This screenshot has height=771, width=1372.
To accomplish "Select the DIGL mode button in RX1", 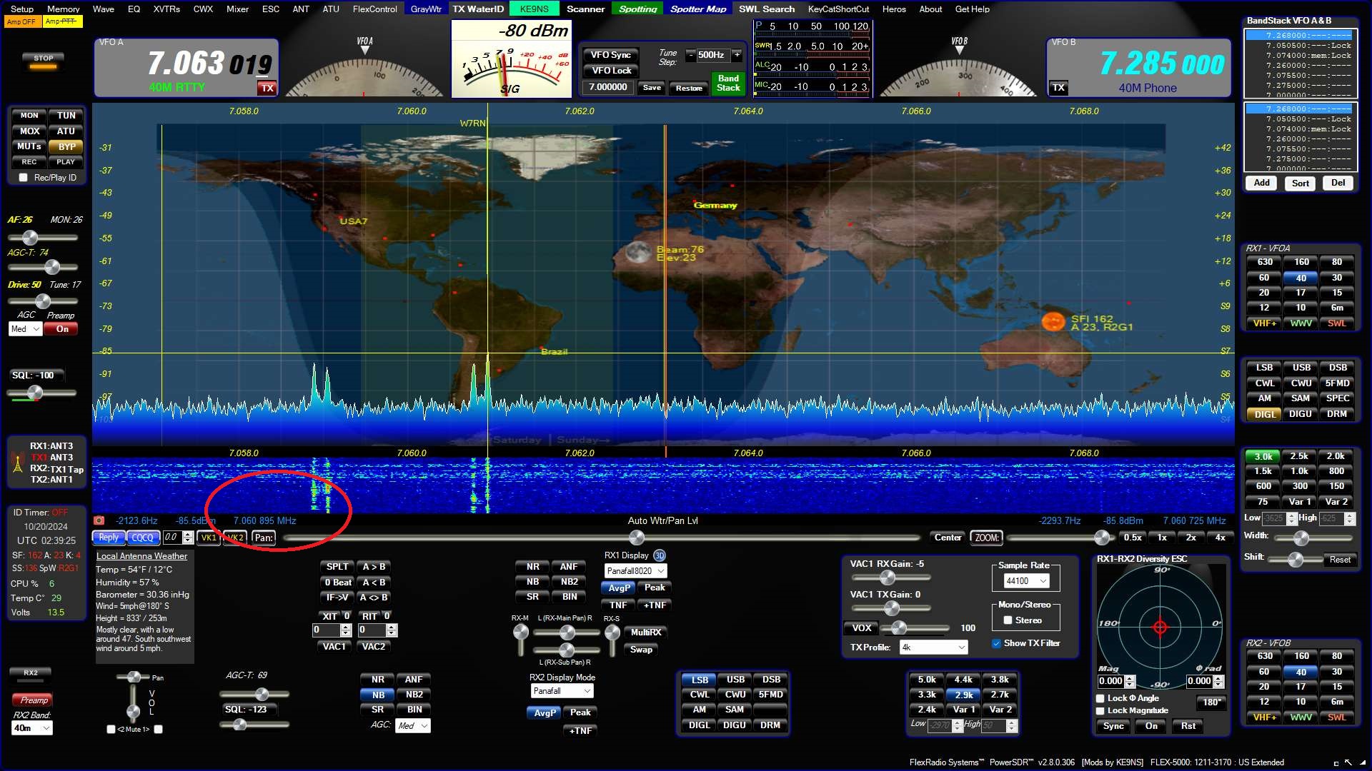I will point(1264,414).
